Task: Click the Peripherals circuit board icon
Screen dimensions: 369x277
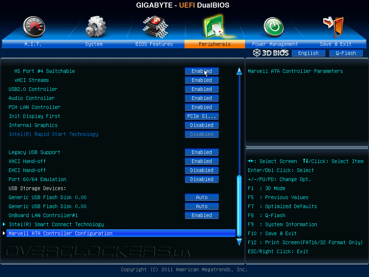Action: pos(218,26)
